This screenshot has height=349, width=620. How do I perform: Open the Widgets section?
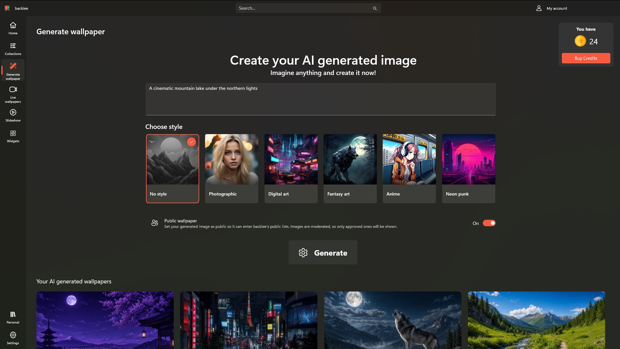click(x=13, y=136)
